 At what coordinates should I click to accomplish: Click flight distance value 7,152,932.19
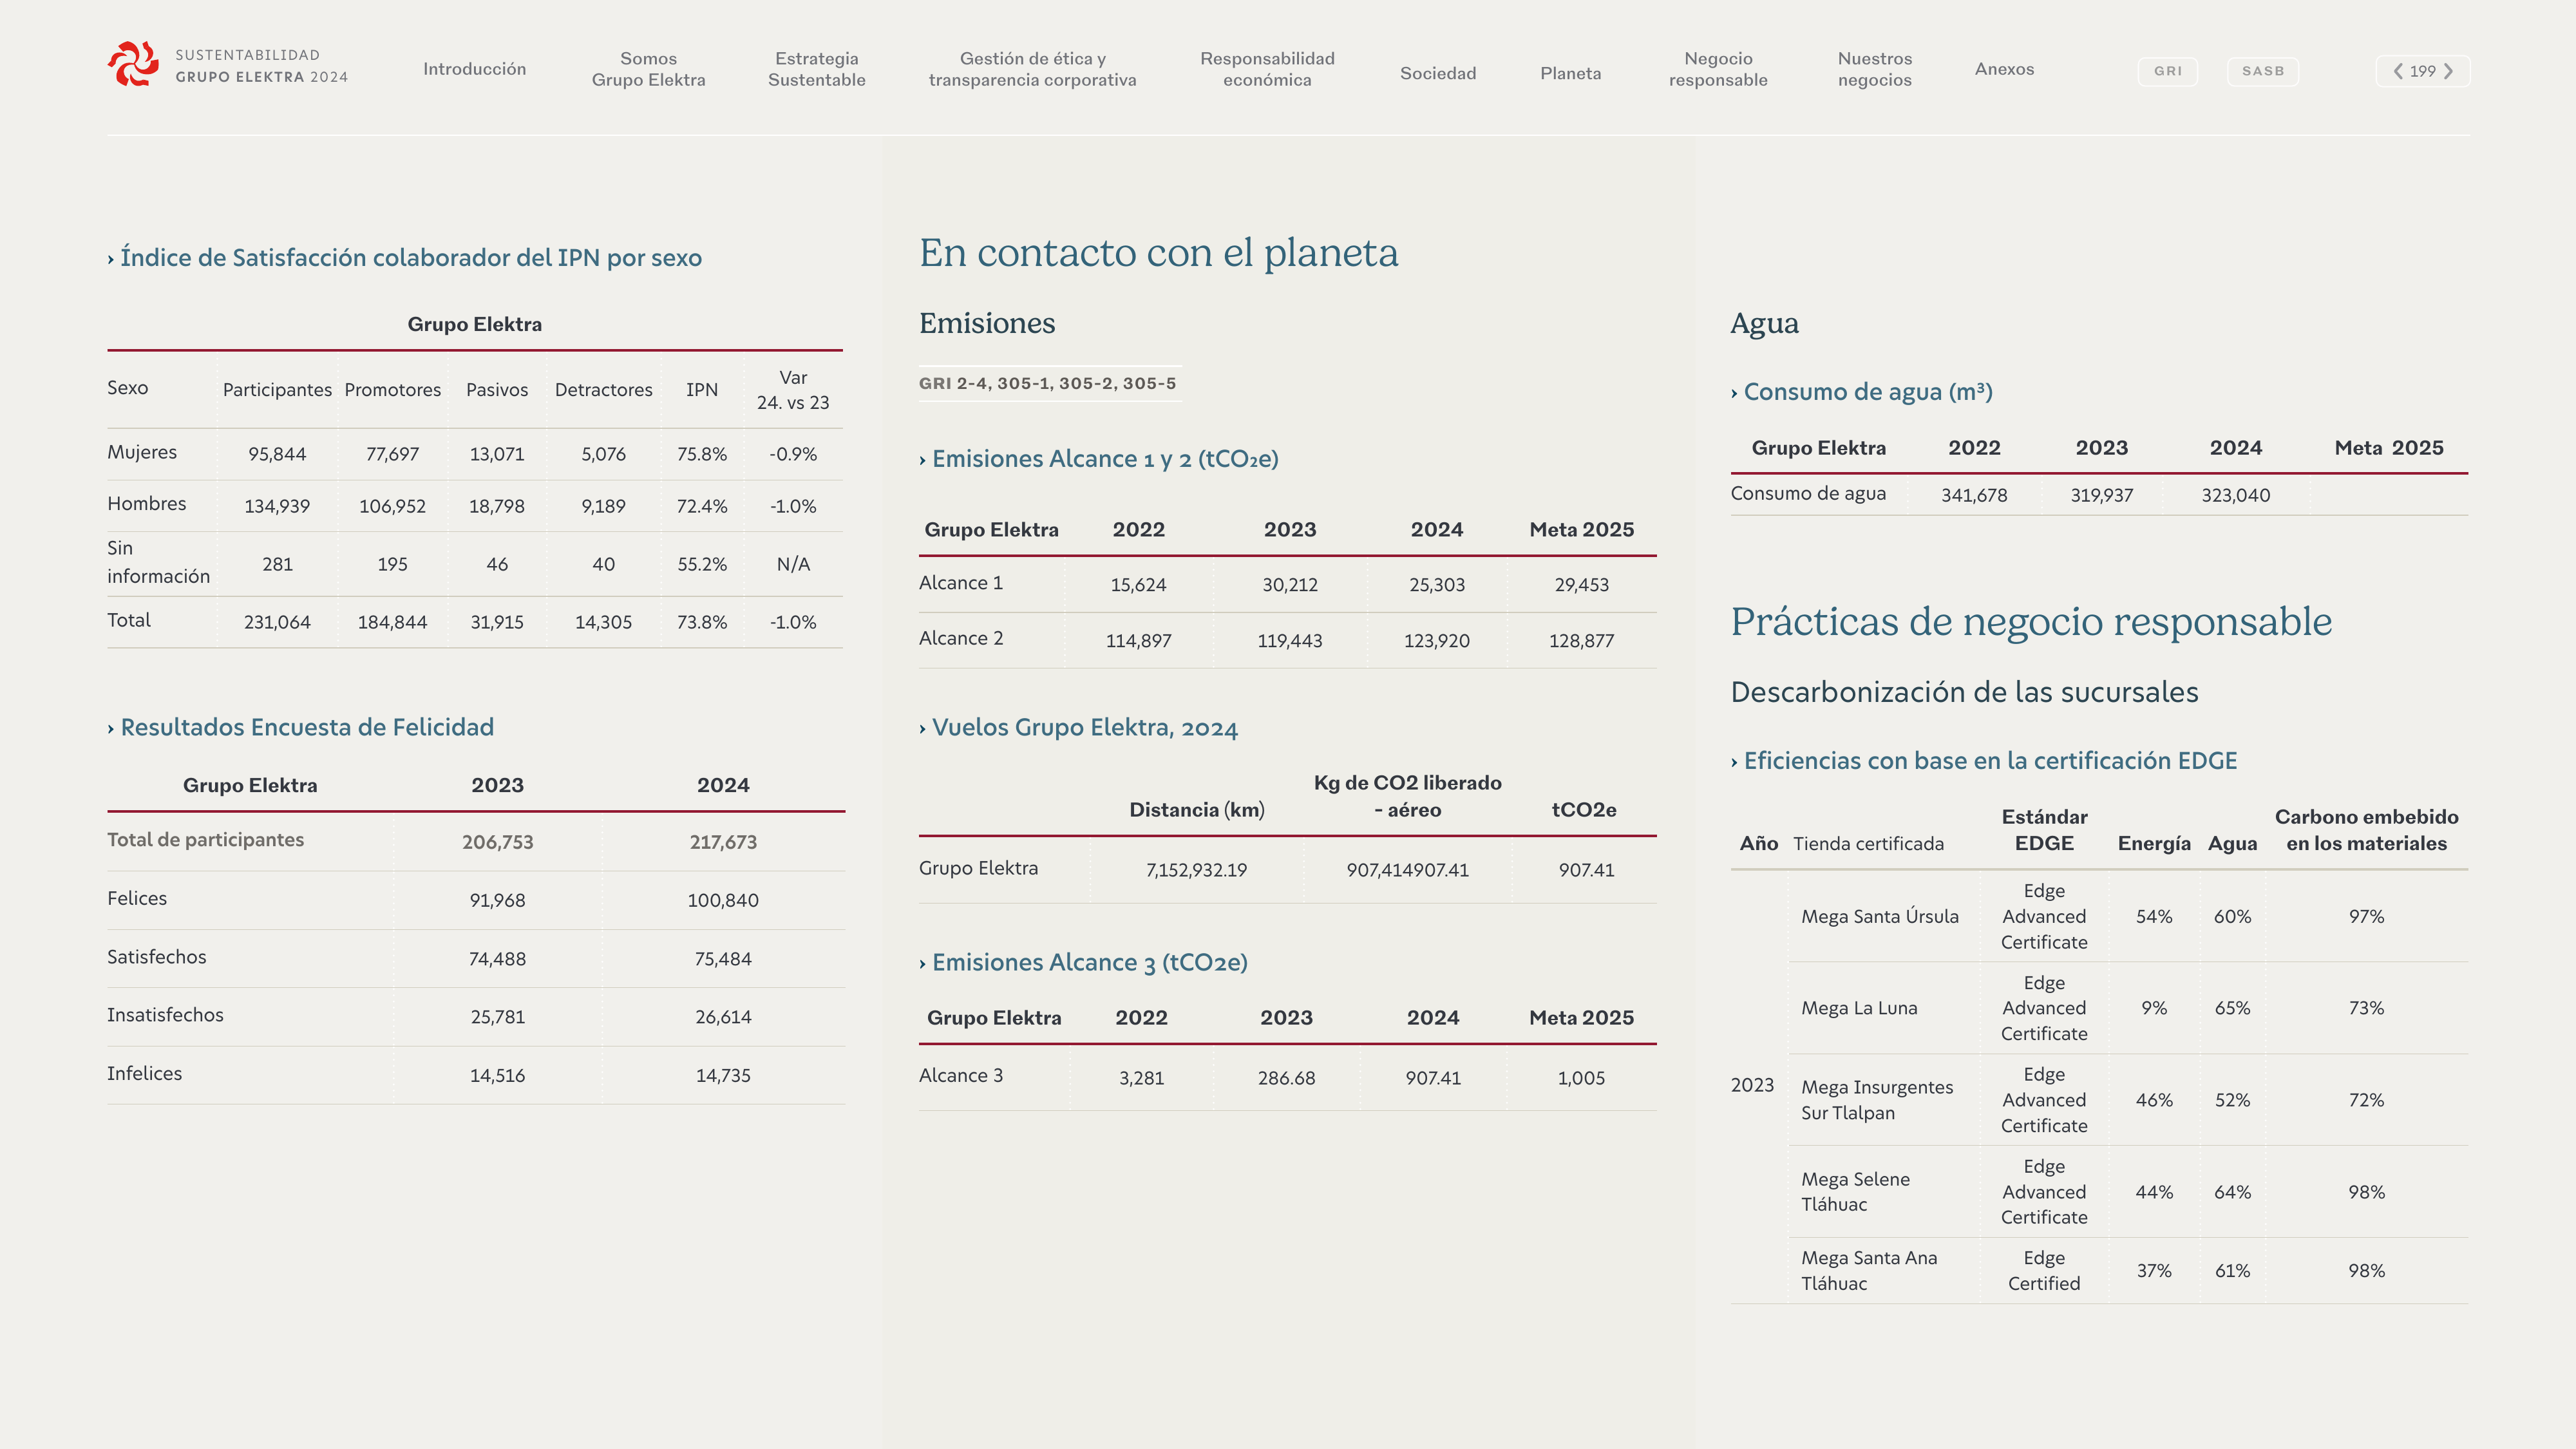pos(1196,870)
